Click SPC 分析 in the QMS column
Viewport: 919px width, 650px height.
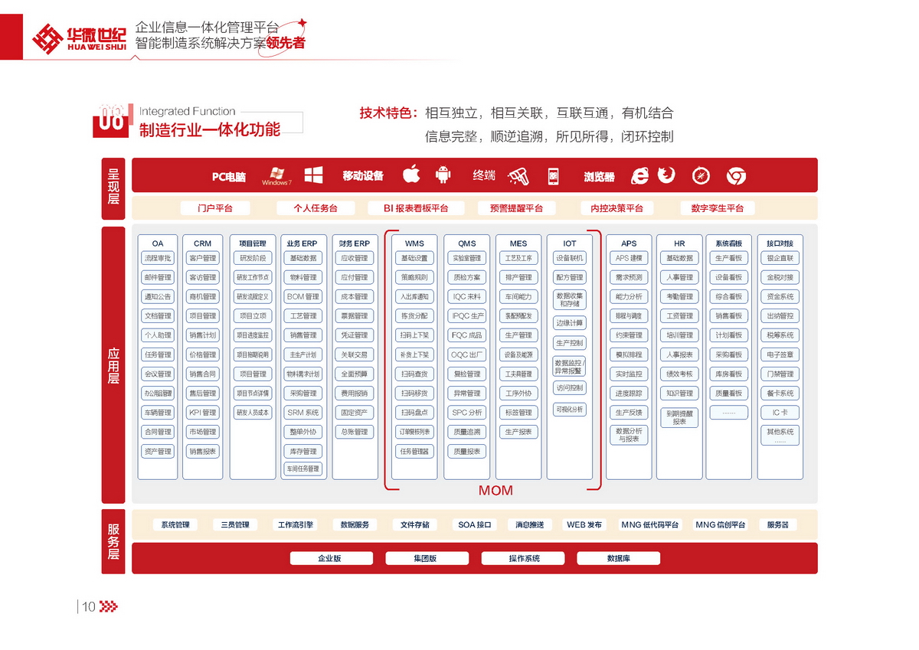pyautogui.click(x=466, y=413)
